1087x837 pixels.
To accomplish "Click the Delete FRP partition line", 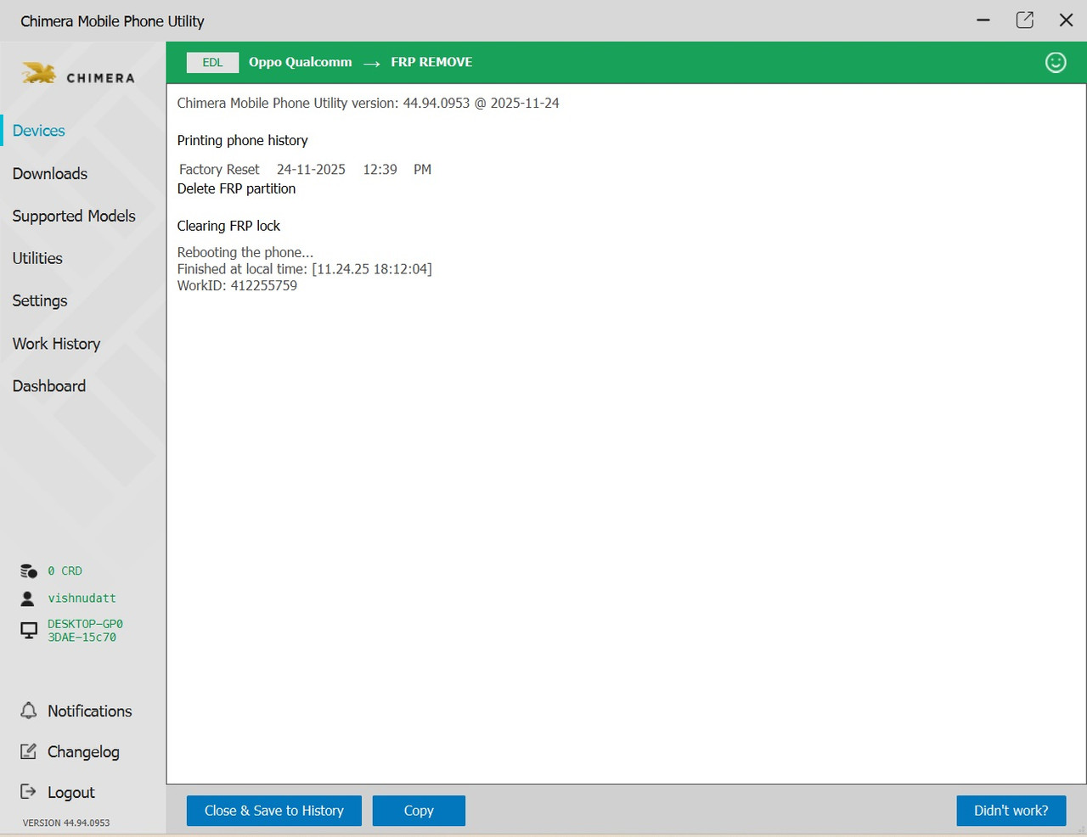I will (236, 188).
